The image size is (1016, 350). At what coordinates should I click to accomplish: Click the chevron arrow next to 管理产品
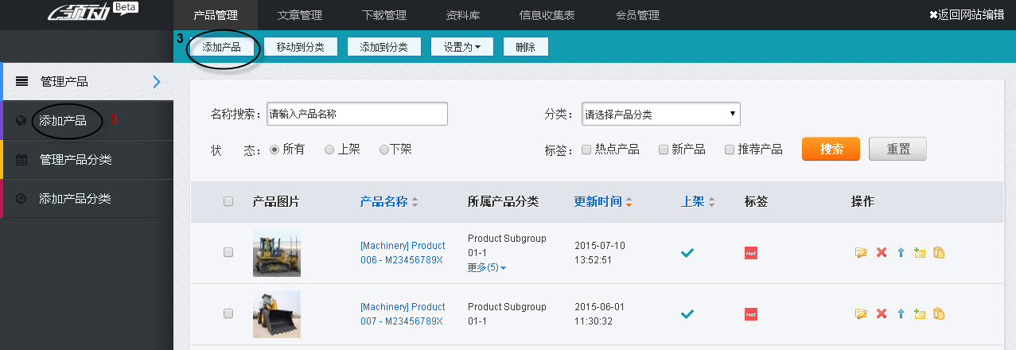click(x=157, y=81)
